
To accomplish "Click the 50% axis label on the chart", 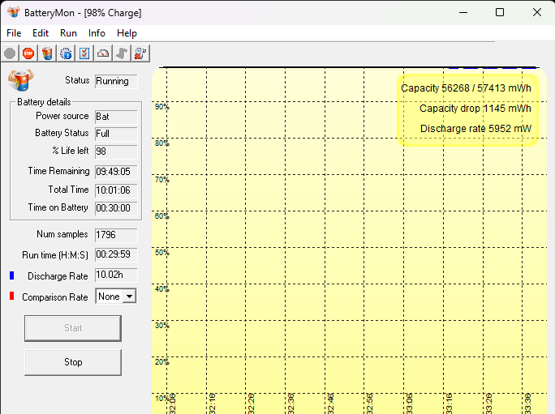I will click(161, 253).
